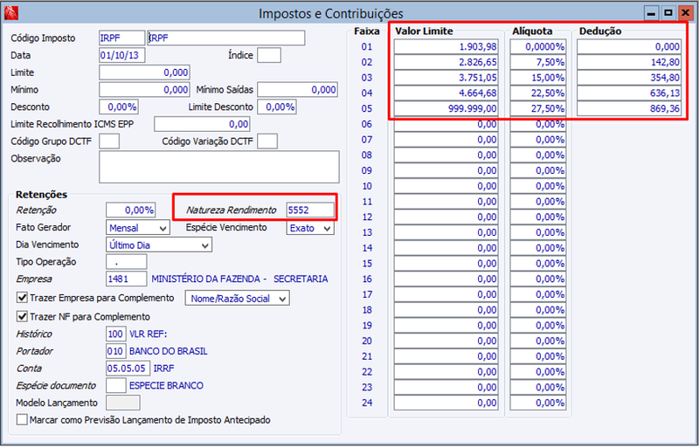
Task: Click the Código Imposto code field
Action: (x=121, y=38)
